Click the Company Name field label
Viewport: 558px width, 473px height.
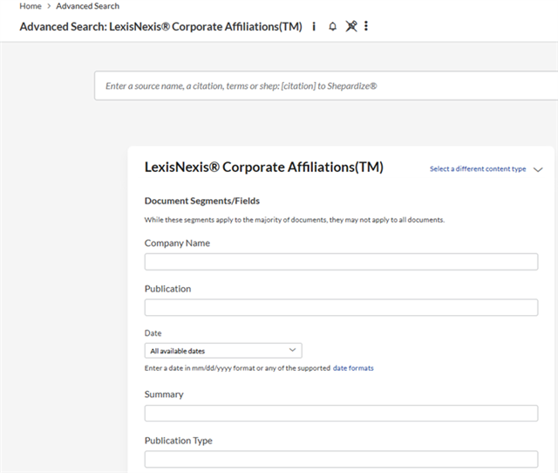click(177, 243)
